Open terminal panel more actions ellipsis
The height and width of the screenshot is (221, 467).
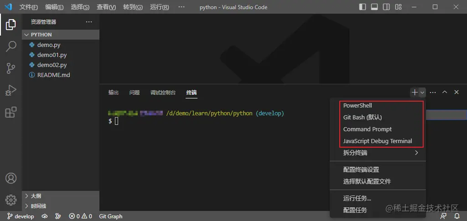433,93
